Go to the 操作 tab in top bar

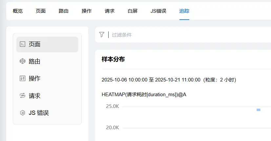[87, 11]
